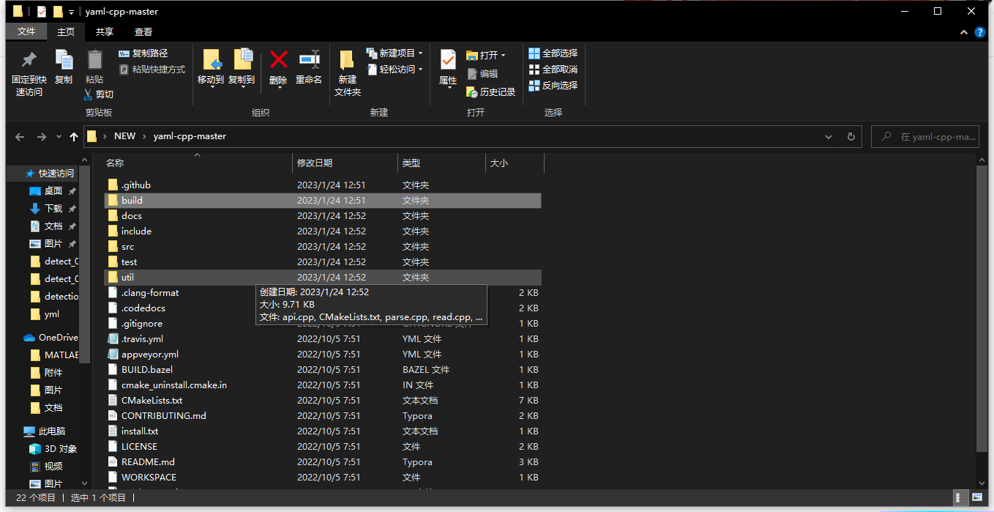Click Select All (全部选择)
This screenshot has width=994, height=512.
pyautogui.click(x=553, y=53)
